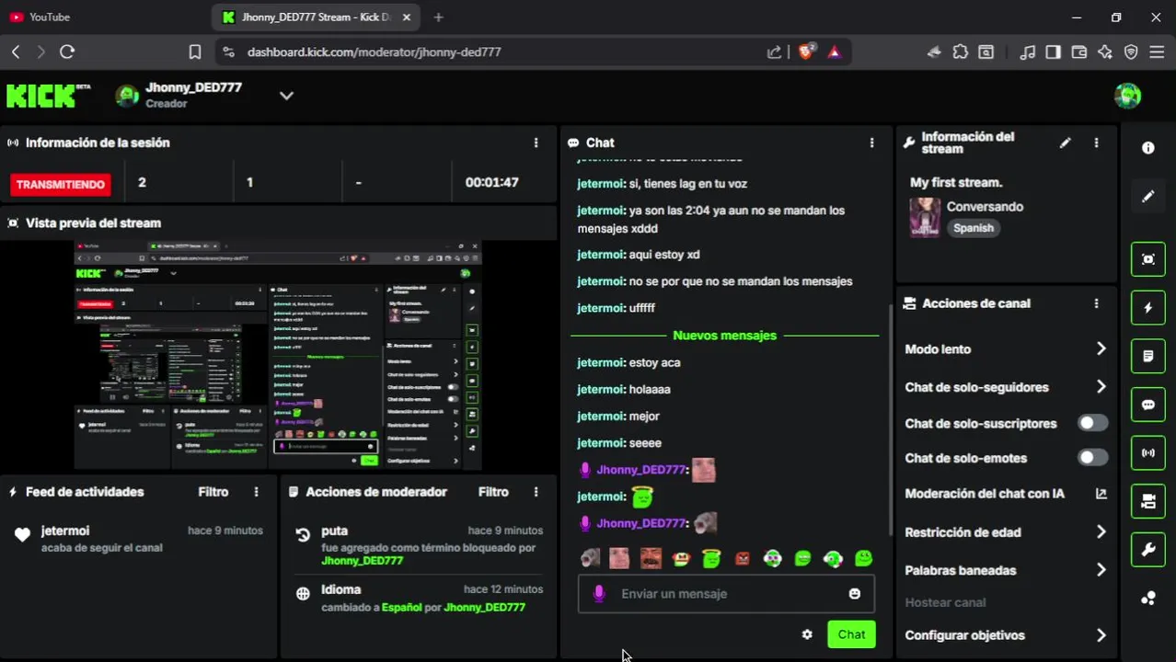Open Brave Wallet icon in toolbar
Screen dimensions: 1176x662
click(1078, 52)
